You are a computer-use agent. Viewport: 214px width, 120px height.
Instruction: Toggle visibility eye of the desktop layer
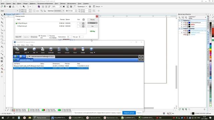(184, 33)
